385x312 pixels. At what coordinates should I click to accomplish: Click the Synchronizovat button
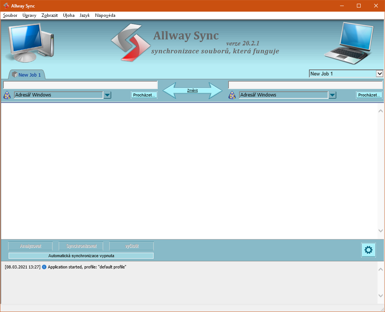(x=81, y=246)
